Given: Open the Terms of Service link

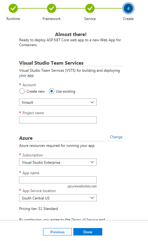Looking at the screenshot, I should (84, 219).
